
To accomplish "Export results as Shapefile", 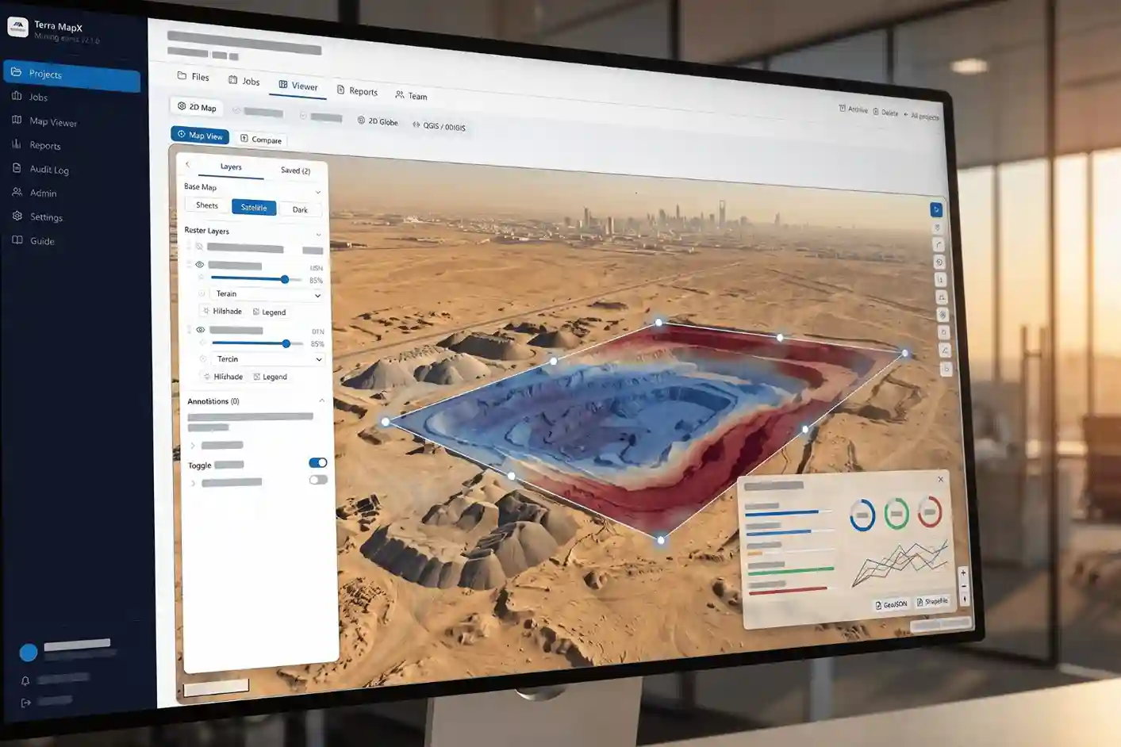I will coord(932,601).
